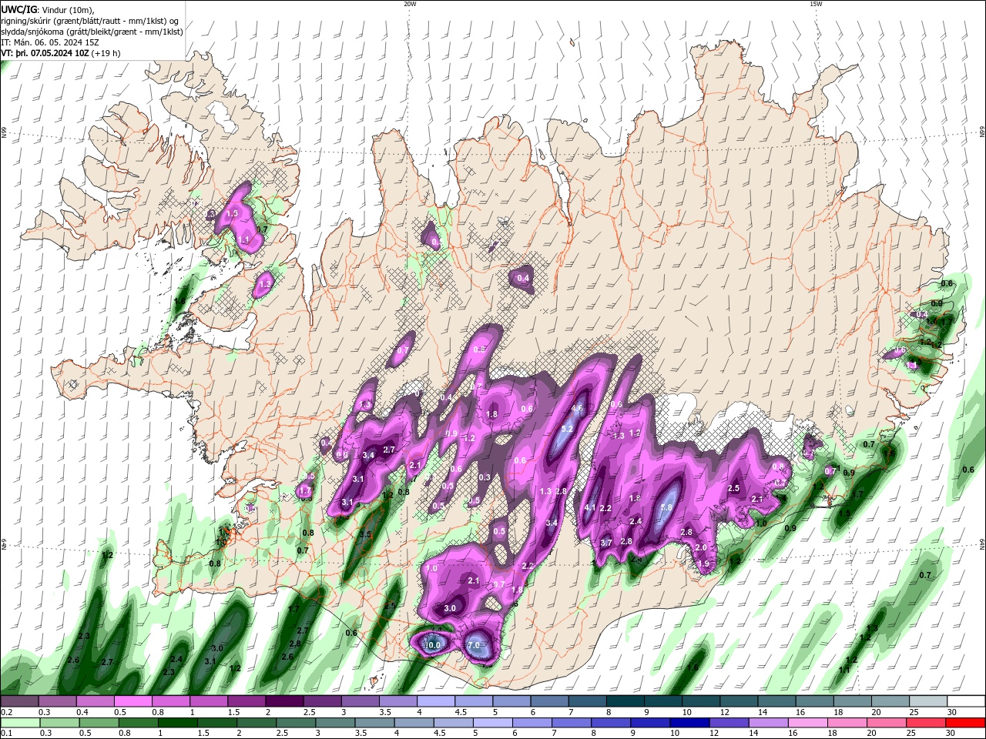Pick the darkest purple 2–2.5 snow legend swatch
The width and height of the screenshot is (986, 739).
click(x=284, y=701)
